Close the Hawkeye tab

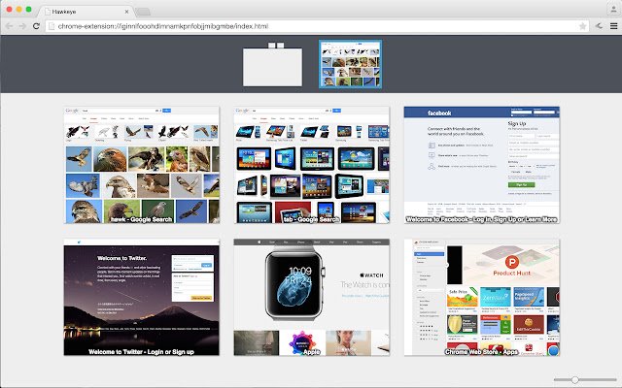(x=126, y=12)
